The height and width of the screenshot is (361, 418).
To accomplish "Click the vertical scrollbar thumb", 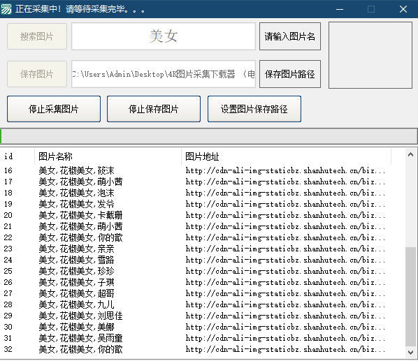I will pyautogui.click(x=410, y=297).
